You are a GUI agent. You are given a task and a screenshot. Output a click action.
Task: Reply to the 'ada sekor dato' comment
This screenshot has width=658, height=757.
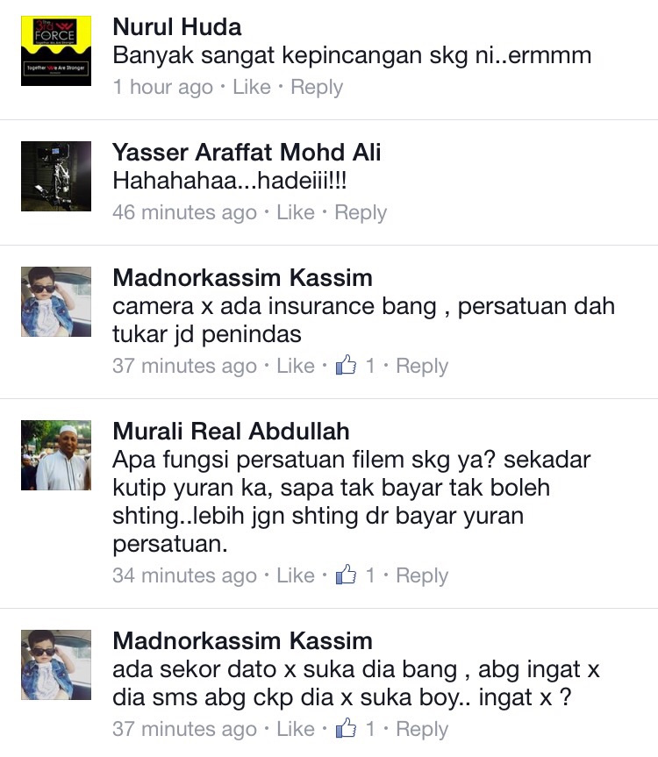point(422,730)
